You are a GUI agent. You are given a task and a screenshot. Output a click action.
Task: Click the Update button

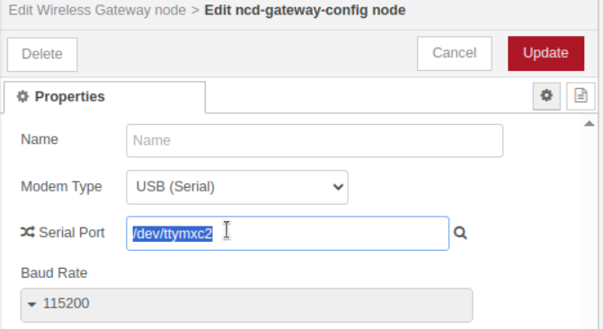tap(545, 54)
